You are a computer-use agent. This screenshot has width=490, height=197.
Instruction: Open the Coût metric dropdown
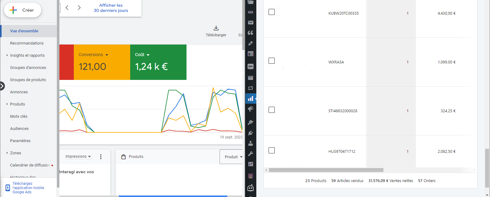click(142, 55)
